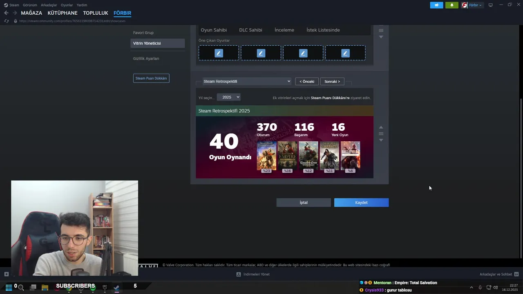
Task: Go forward with the navigation arrow
Action: [x=15, y=13]
